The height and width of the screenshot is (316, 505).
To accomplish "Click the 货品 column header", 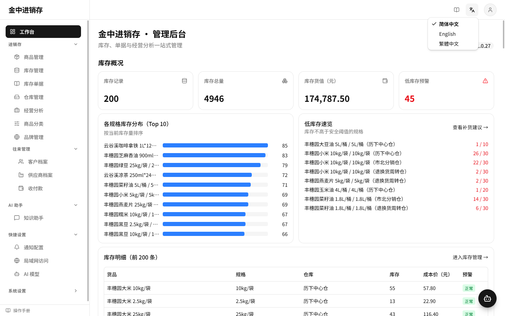I will pyautogui.click(x=112, y=275).
